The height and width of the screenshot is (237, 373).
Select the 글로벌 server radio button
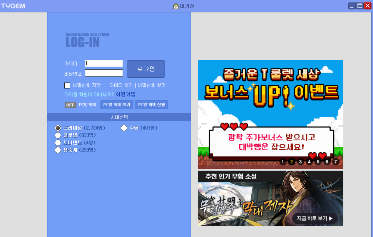(x=58, y=135)
